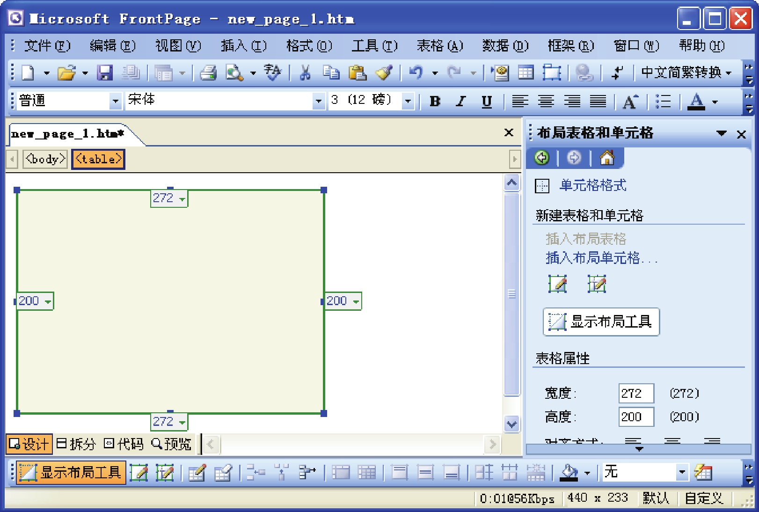This screenshot has width=759, height=512.
Task: Click Draw Layout Cell icon in bottom toolbar
Action: tap(165, 473)
